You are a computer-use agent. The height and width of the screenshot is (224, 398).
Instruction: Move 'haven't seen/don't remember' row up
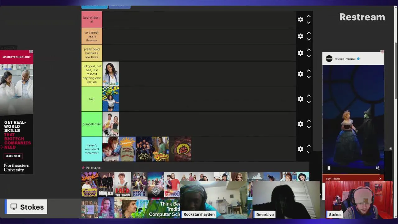(x=309, y=146)
